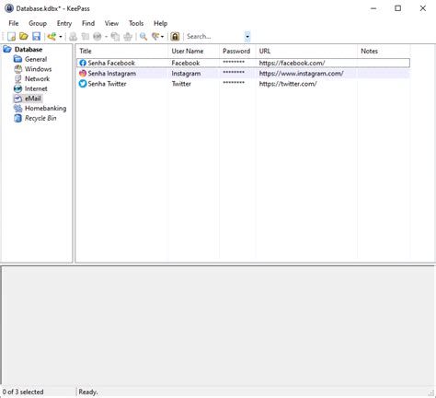436x398 pixels.
Task: Click the Instagram logo icon
Action: coord(83,74)
